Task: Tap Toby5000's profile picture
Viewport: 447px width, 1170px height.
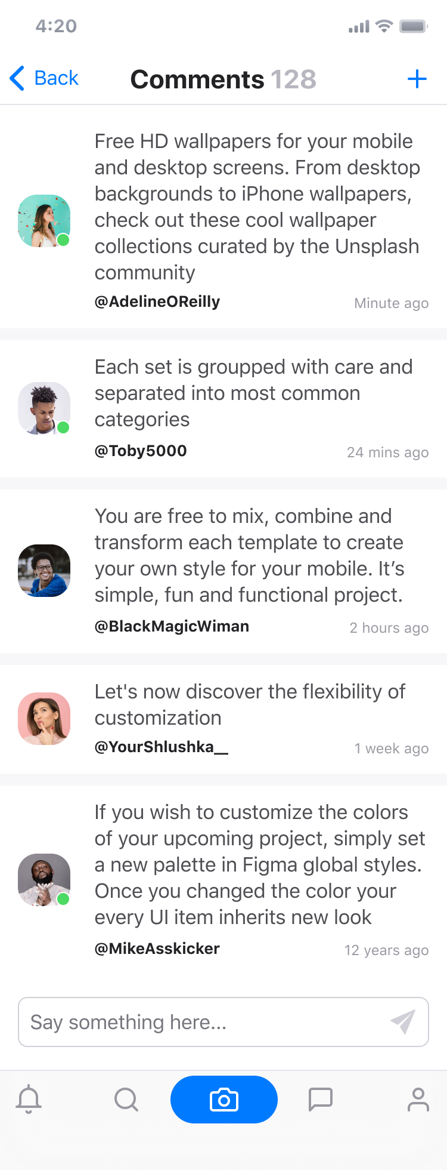Action: pos(44,408)
